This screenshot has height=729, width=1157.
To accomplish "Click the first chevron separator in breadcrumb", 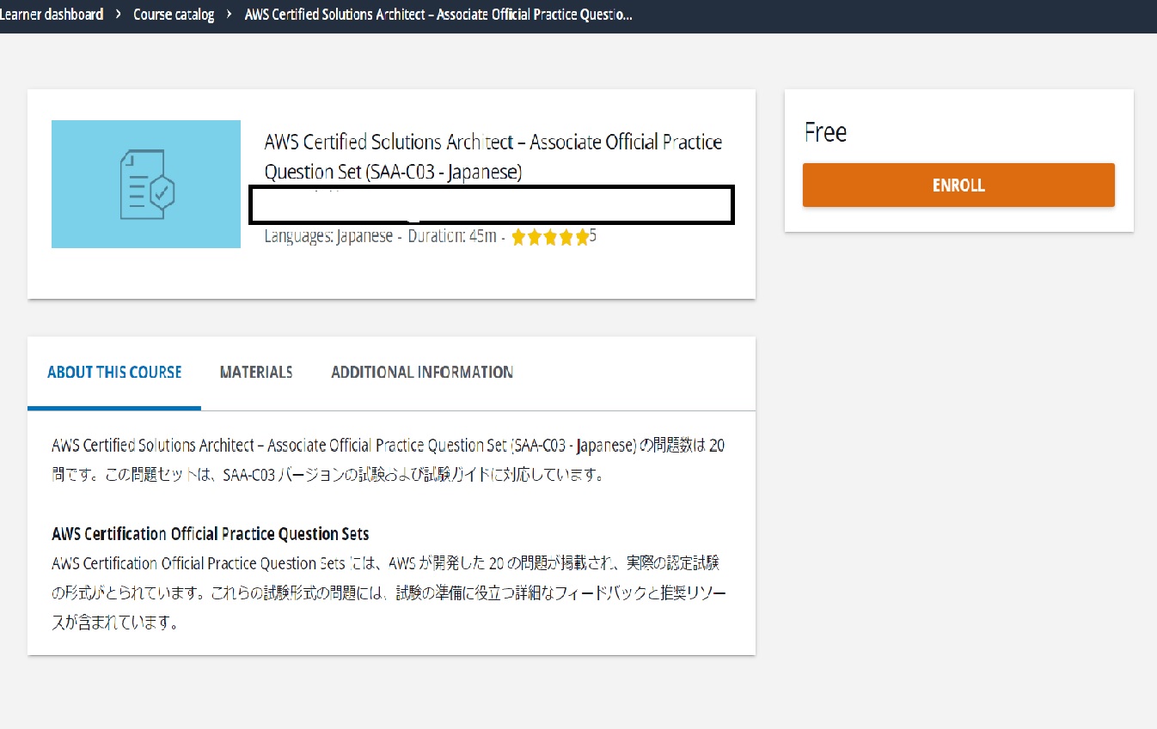I will click(x=119, y=15).
